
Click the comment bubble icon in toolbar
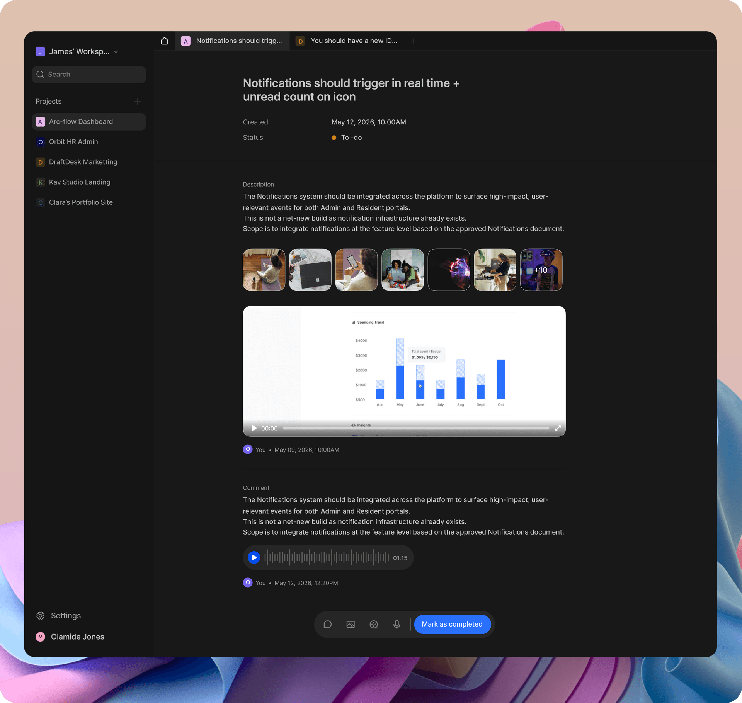(328, 625)
